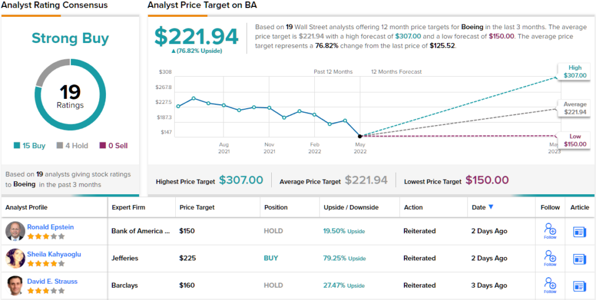Screen dimensions: 596x300
Task: Click the Price Target column header
Action: (197, 208)
